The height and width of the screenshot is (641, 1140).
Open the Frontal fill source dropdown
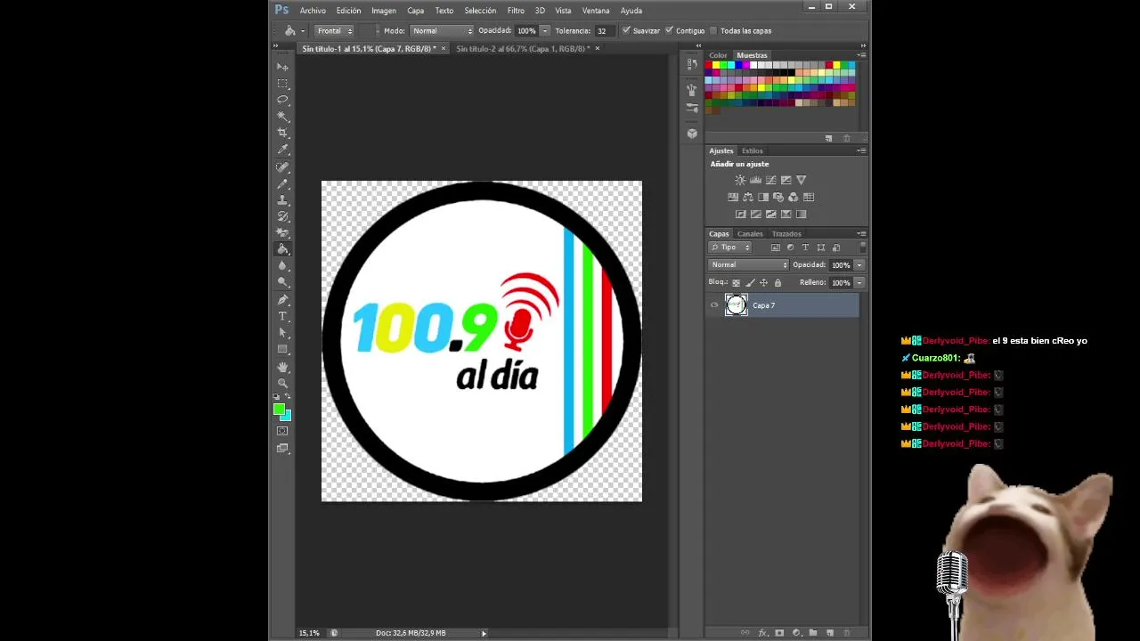tap(335, 30)
